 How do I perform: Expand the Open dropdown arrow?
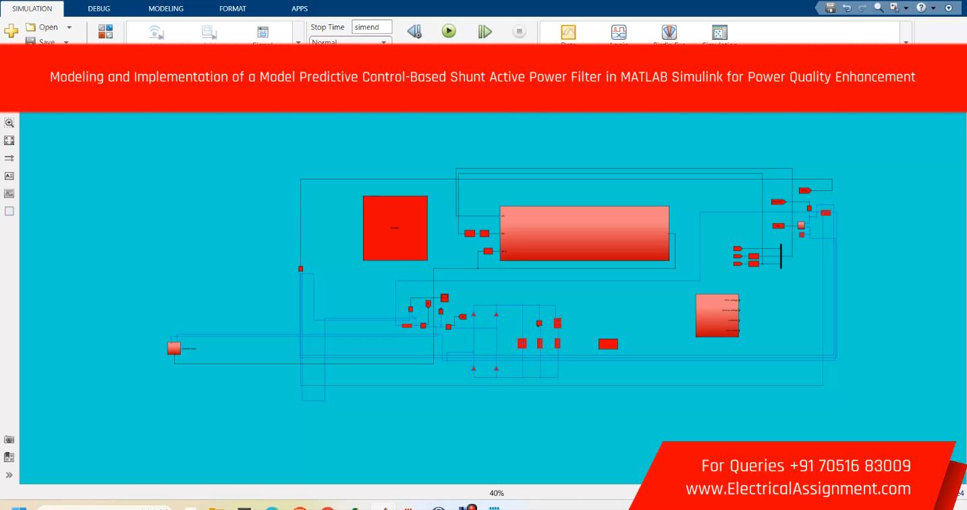pyautogui.click(x=69, y=27)
